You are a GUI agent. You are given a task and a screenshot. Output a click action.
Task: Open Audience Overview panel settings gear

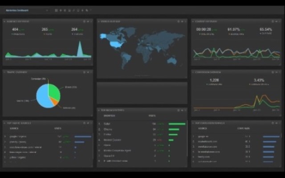(84, 21)
